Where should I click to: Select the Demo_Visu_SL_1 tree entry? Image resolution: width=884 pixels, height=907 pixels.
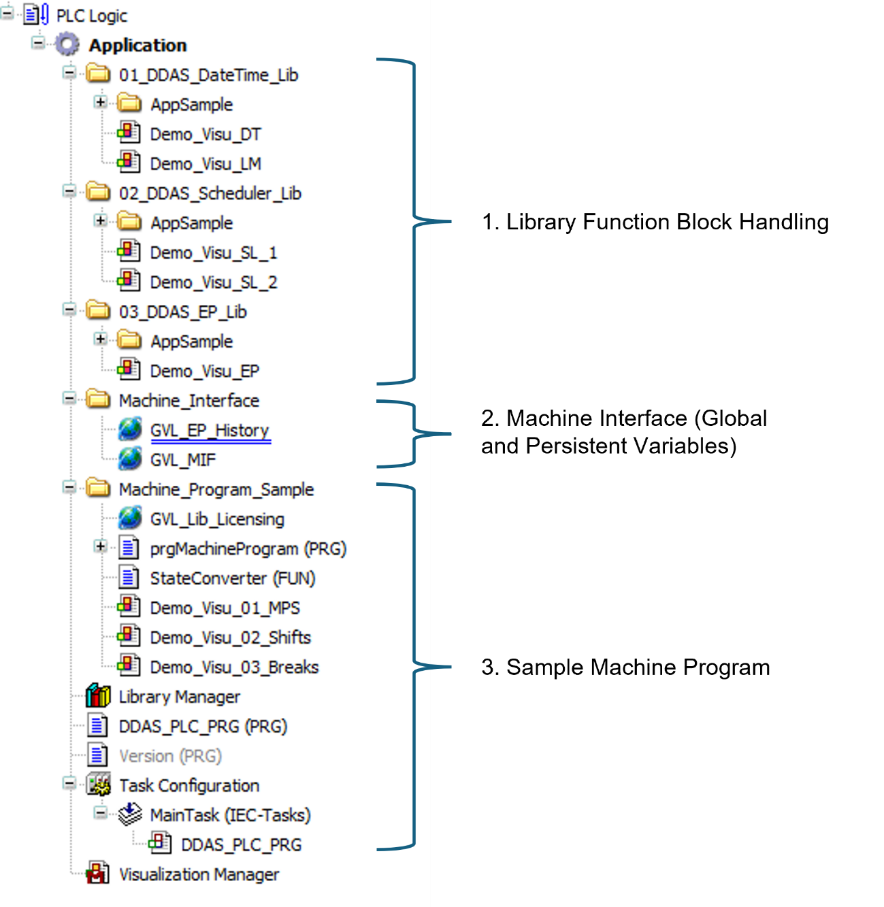214,252
